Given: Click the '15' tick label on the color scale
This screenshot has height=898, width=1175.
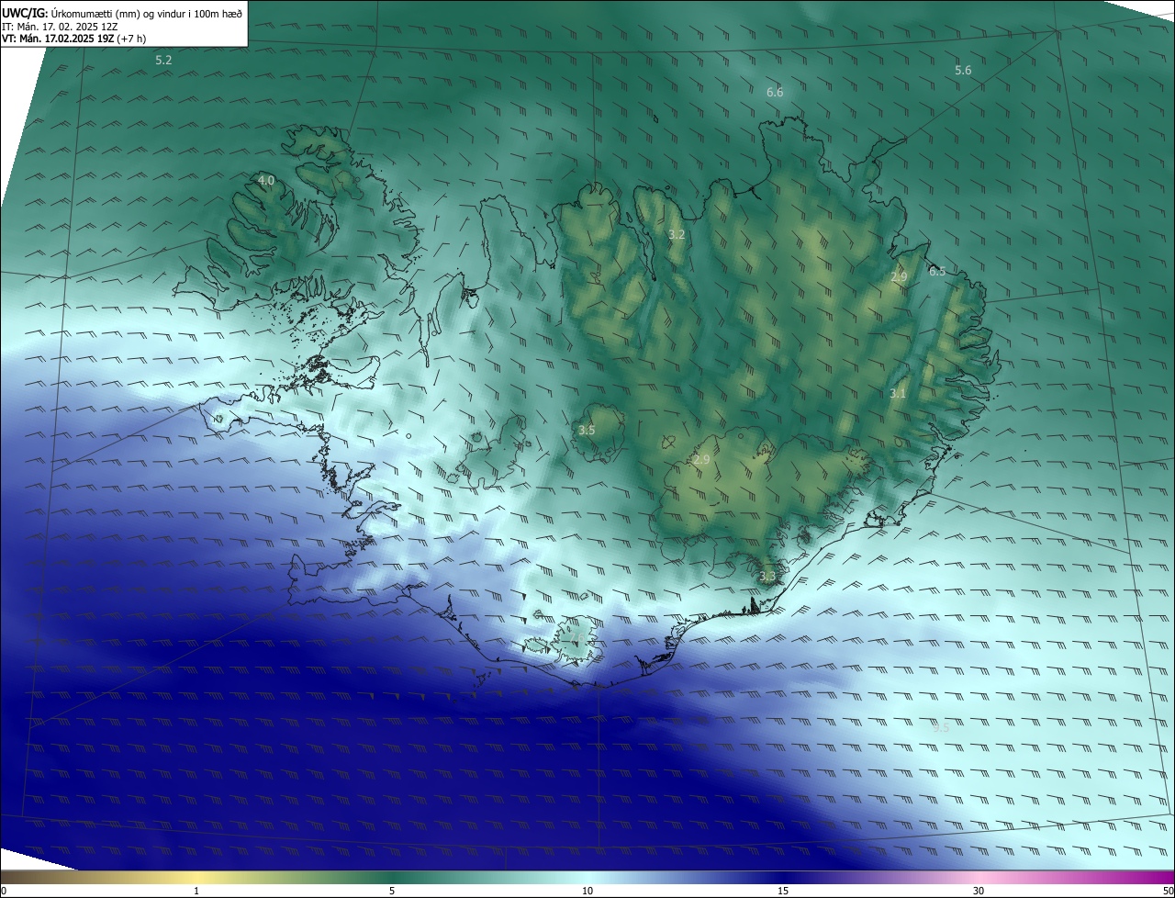Looking at the screenshot, I should (x=783, y=891).
